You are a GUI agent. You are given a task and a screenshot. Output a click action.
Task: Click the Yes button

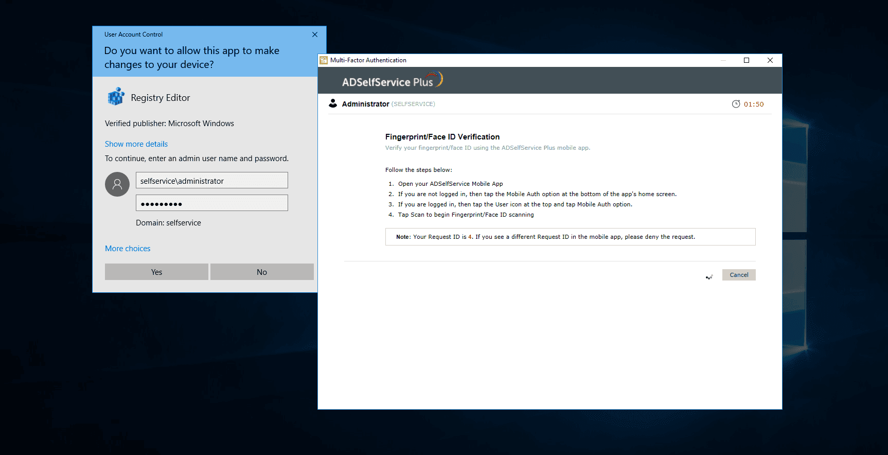(x=156, y=272)
